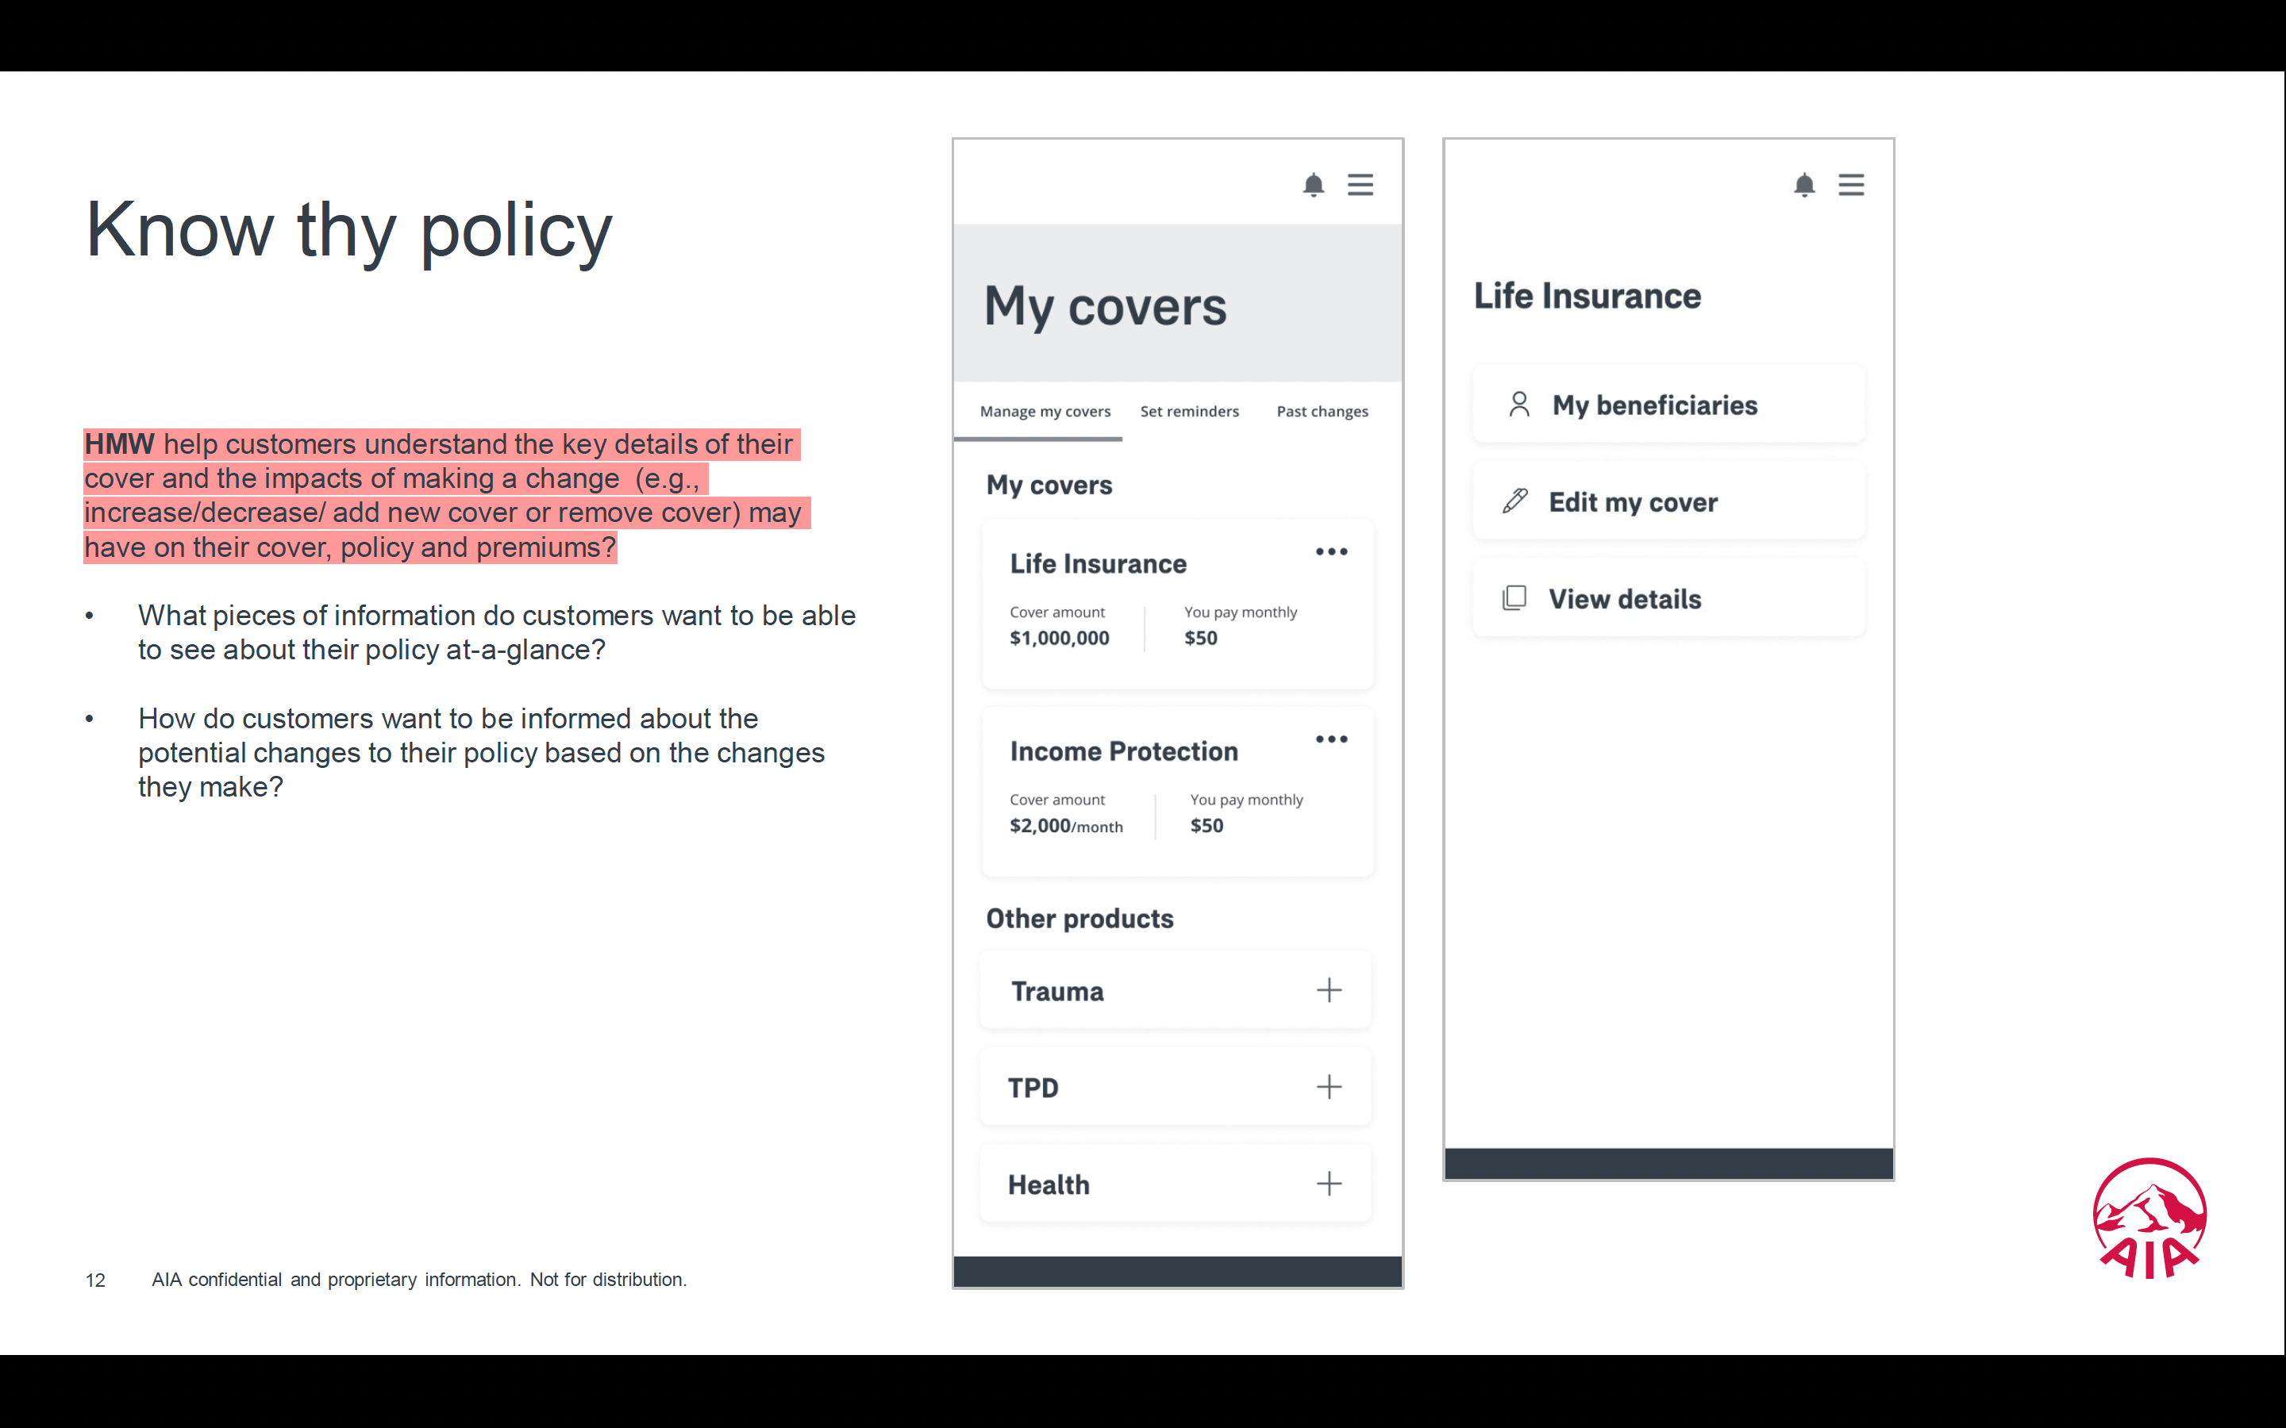2286x1428 pixels.
Task: Click the pencil icon beside Edit my cover
Action: (1515, 501)
